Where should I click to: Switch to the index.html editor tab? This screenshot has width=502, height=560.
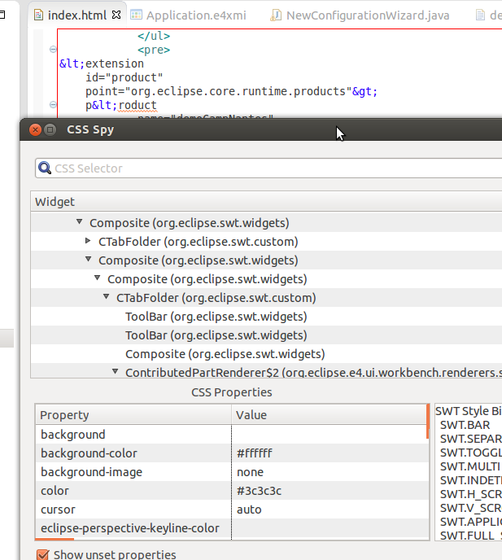click(x=76, y=15)
